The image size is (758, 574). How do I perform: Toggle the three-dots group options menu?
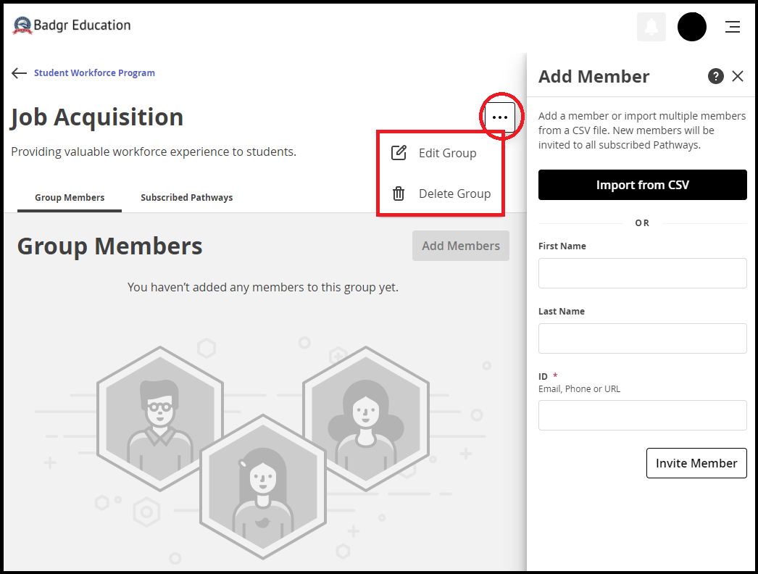(x=500, y=117)
